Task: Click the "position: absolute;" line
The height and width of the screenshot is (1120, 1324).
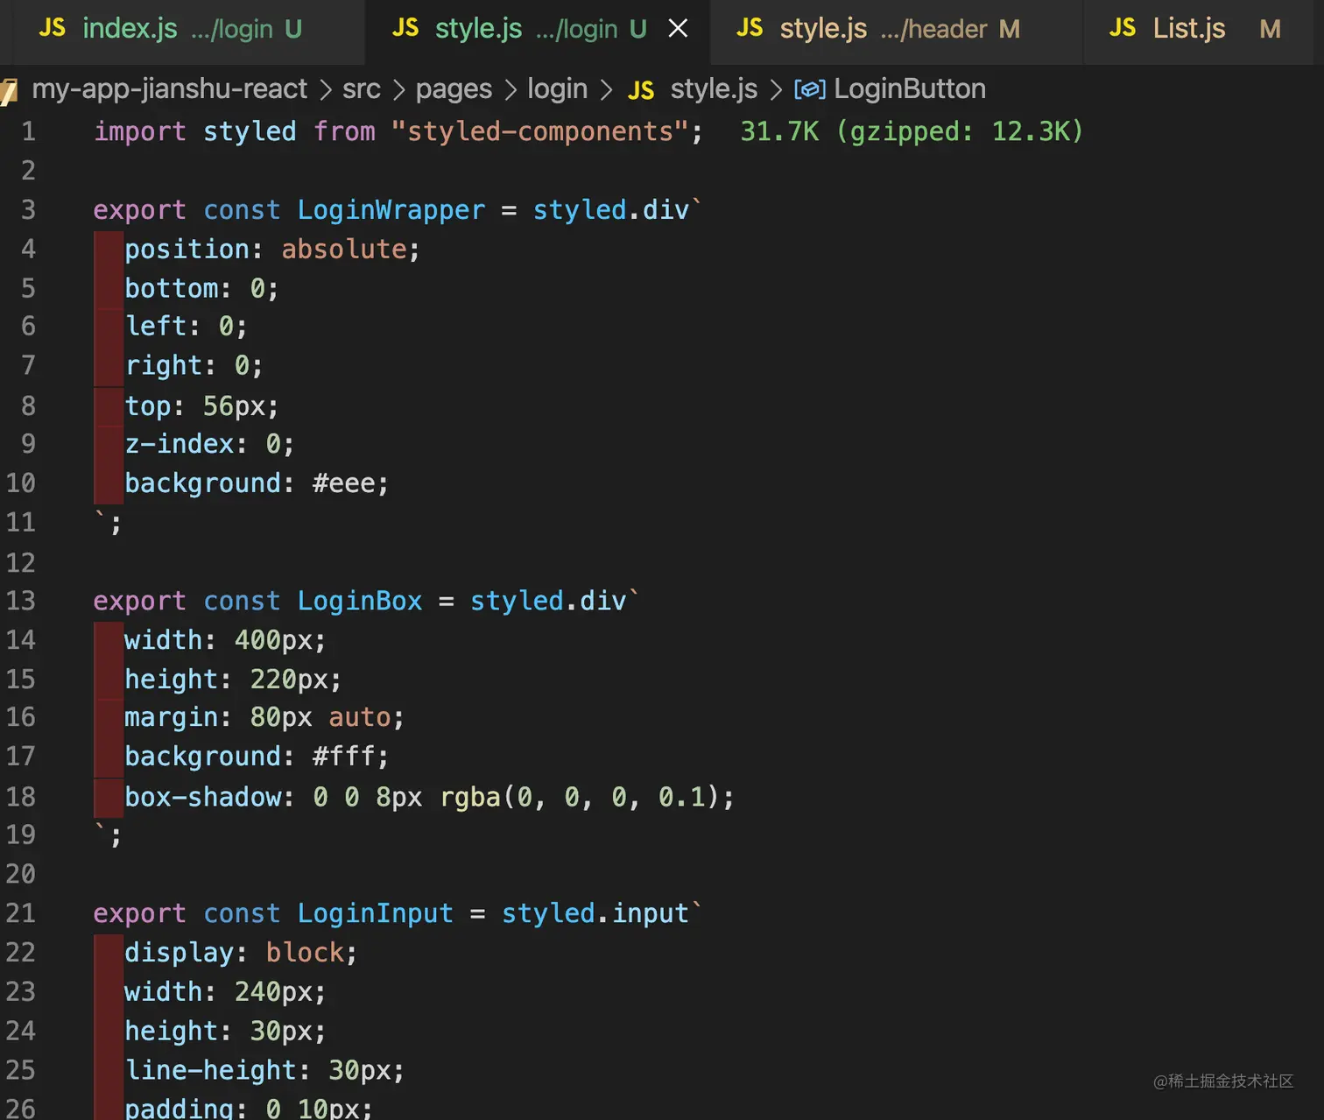Action: coord(272,250)
